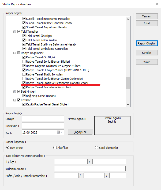Open the Tarih date picker calendar icon

coord(58,132)
